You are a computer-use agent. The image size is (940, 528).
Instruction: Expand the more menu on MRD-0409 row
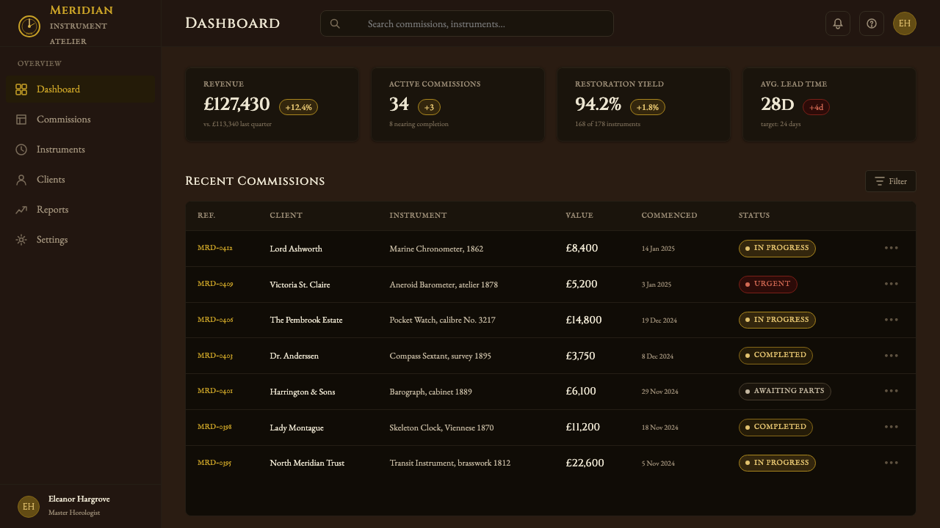click(892, 284)
